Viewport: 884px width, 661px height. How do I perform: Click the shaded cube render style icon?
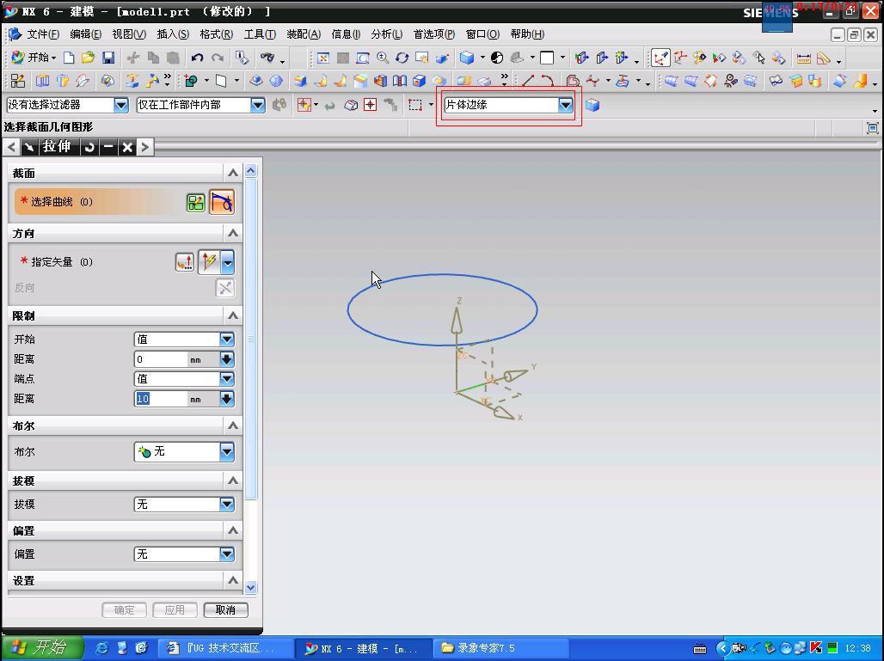(x=467, y=58)
